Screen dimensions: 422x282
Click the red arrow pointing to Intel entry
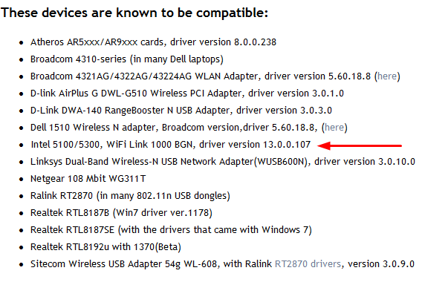(x=360, y=145)
